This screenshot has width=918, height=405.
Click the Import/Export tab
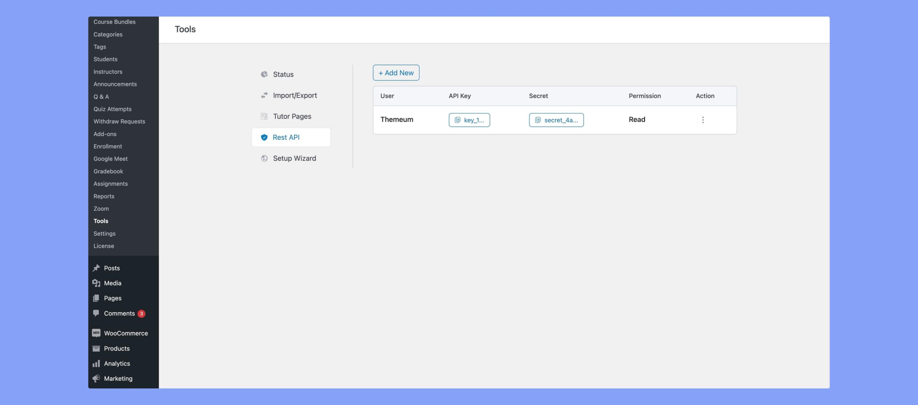[x=295, y=95]
